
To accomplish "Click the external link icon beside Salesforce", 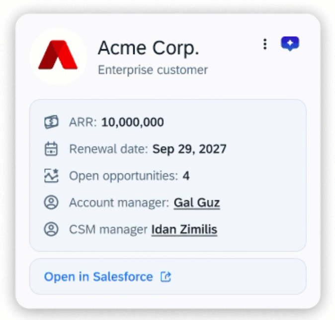I will click(x=166, y=277).
